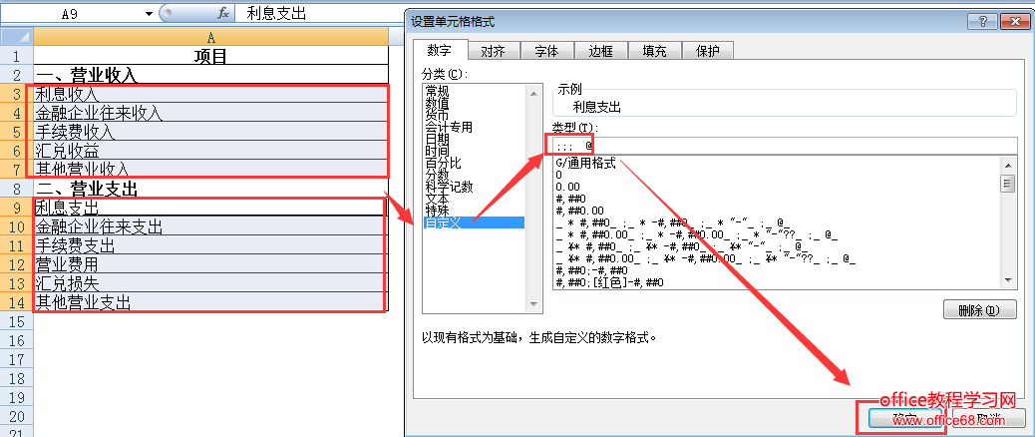The width and height of the screenshot is (1035, 437).
Task: Click scroll down arrow of type list
Action: (1007, 280)
